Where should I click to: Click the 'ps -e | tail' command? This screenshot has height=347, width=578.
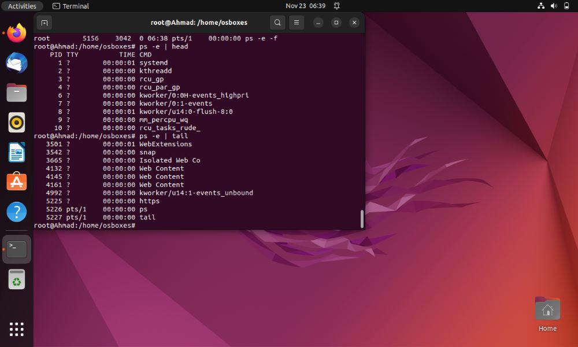tap(164, 136)
